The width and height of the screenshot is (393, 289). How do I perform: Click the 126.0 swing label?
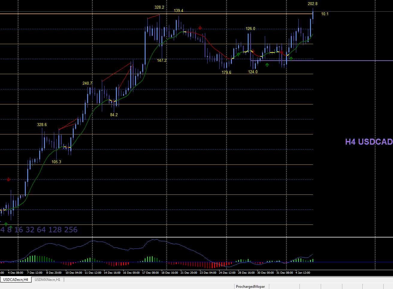point(250,29)
